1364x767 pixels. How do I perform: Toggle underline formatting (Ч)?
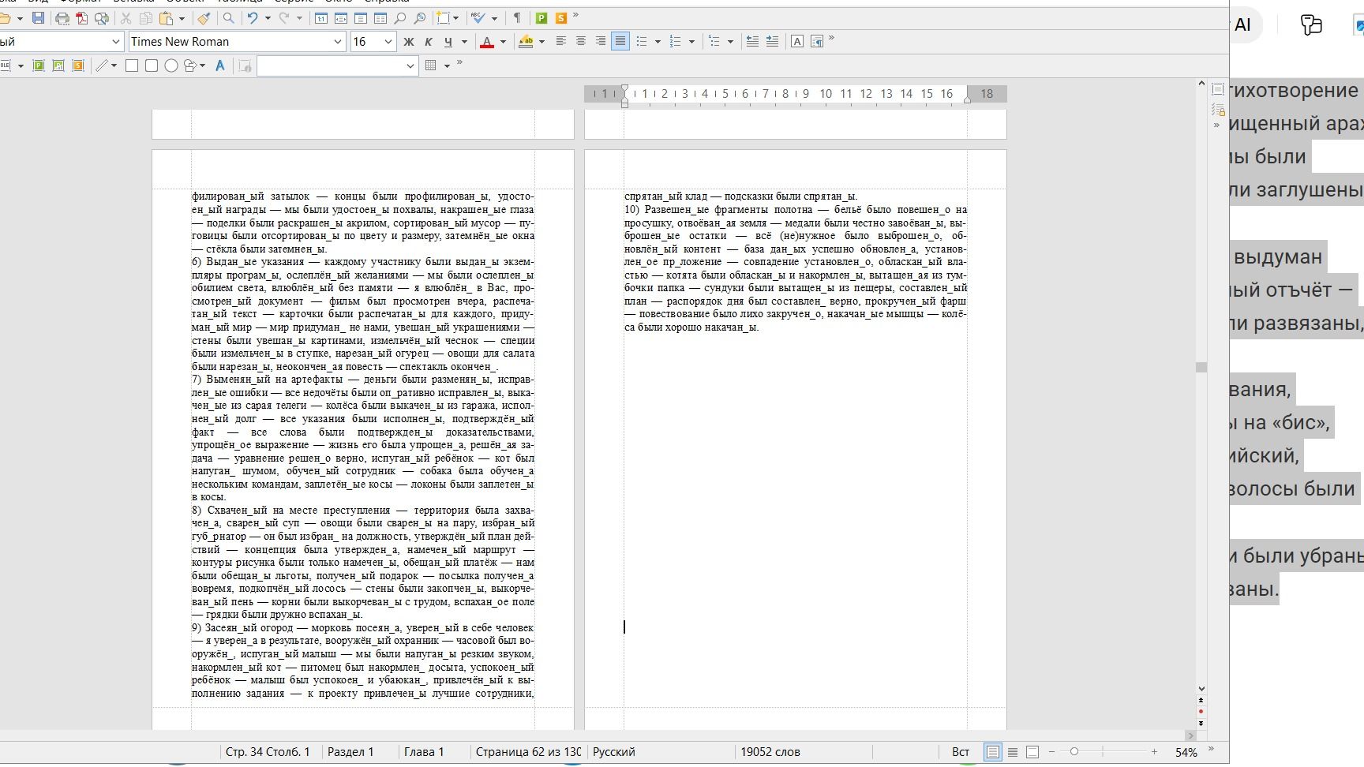(x=448, y=42)
